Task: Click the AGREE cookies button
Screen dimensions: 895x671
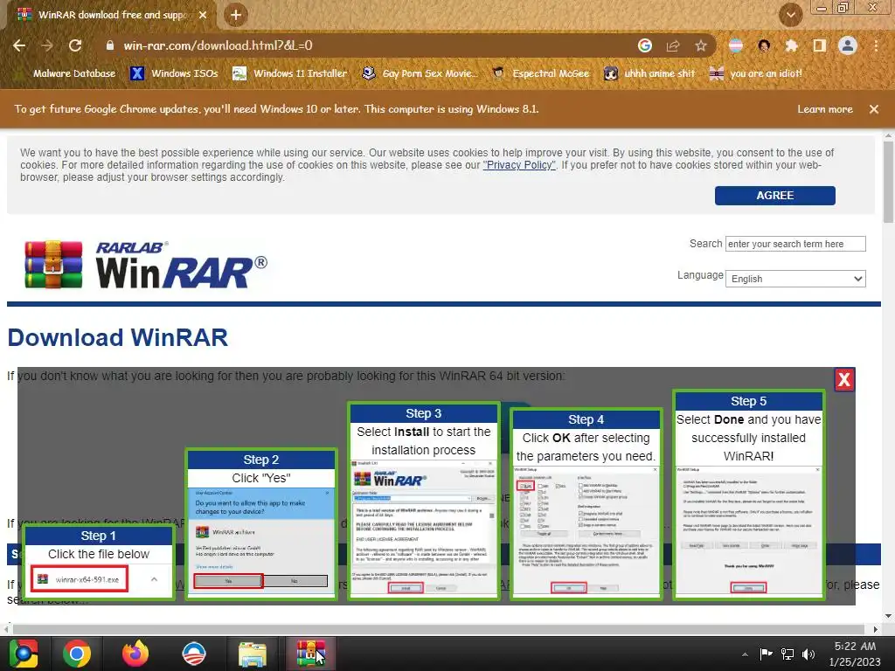Action: click(774, 195)
